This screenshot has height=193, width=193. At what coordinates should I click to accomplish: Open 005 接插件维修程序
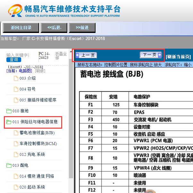pos(38,100)
